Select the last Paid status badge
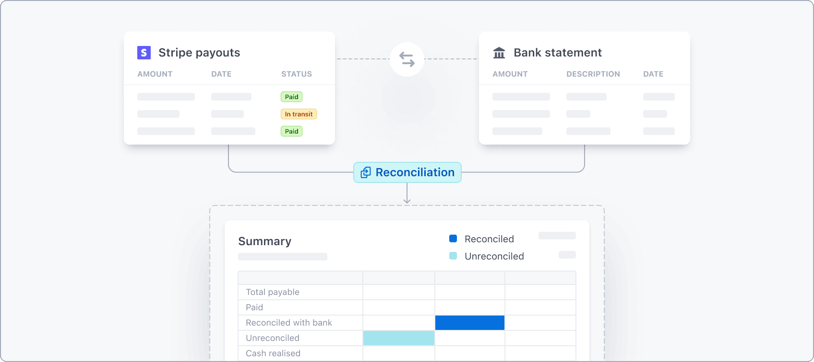Screen dimensions: 814x362 coord(291,131)
